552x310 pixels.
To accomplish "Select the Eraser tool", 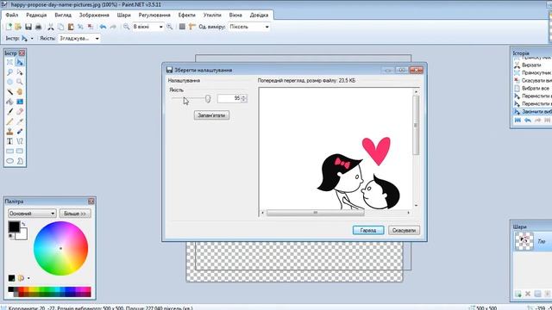I will pyautogui.click(x=20, y=111).
